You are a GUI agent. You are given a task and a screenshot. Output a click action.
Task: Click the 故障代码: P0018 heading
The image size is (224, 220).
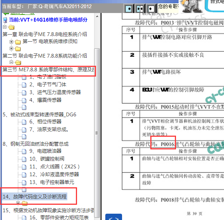(x=179, y=200)
